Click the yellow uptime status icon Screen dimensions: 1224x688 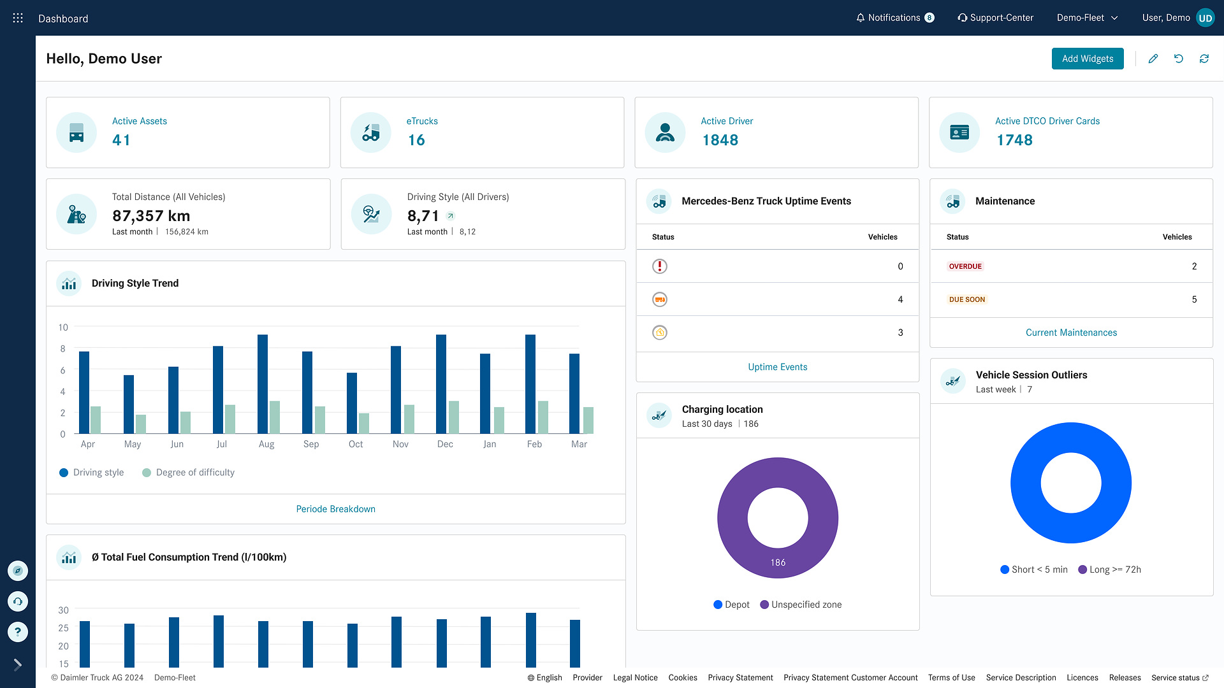tap(660, 333)
